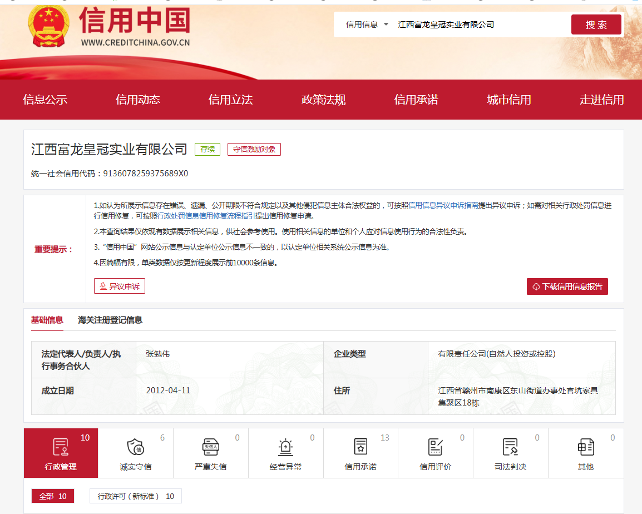Filter by 行政许可（新标准）10
This screenshot has width=642, height=514.
click(136, 496)
